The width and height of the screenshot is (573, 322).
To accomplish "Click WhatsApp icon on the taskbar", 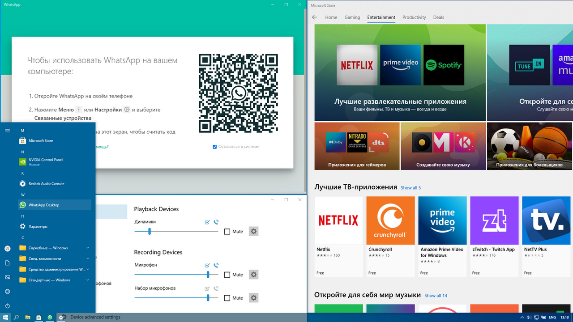I will click(50, 318).
